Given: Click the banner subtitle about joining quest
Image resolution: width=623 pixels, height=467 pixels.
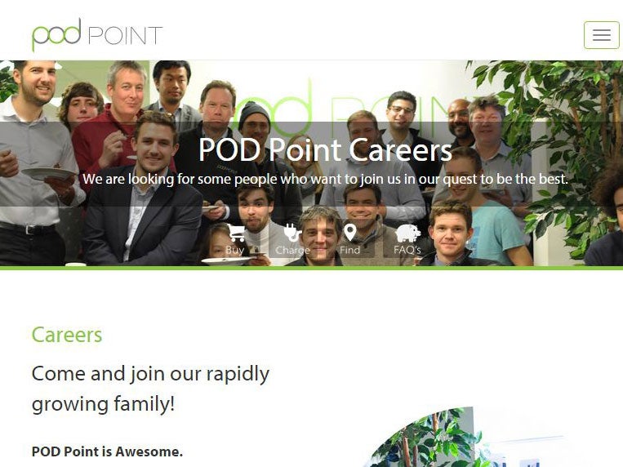Looking at the screenshot, I should pos(325,180).
